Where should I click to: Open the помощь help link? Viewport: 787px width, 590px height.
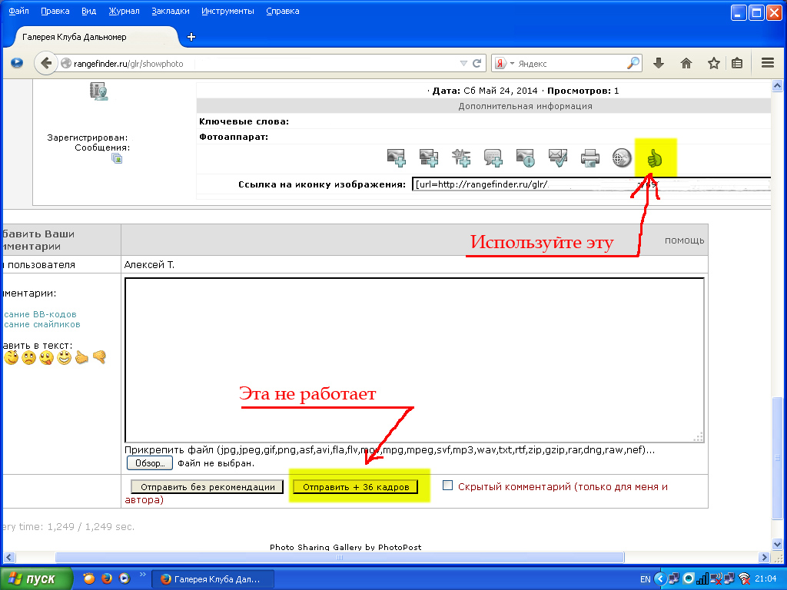(x=685, y=240)
